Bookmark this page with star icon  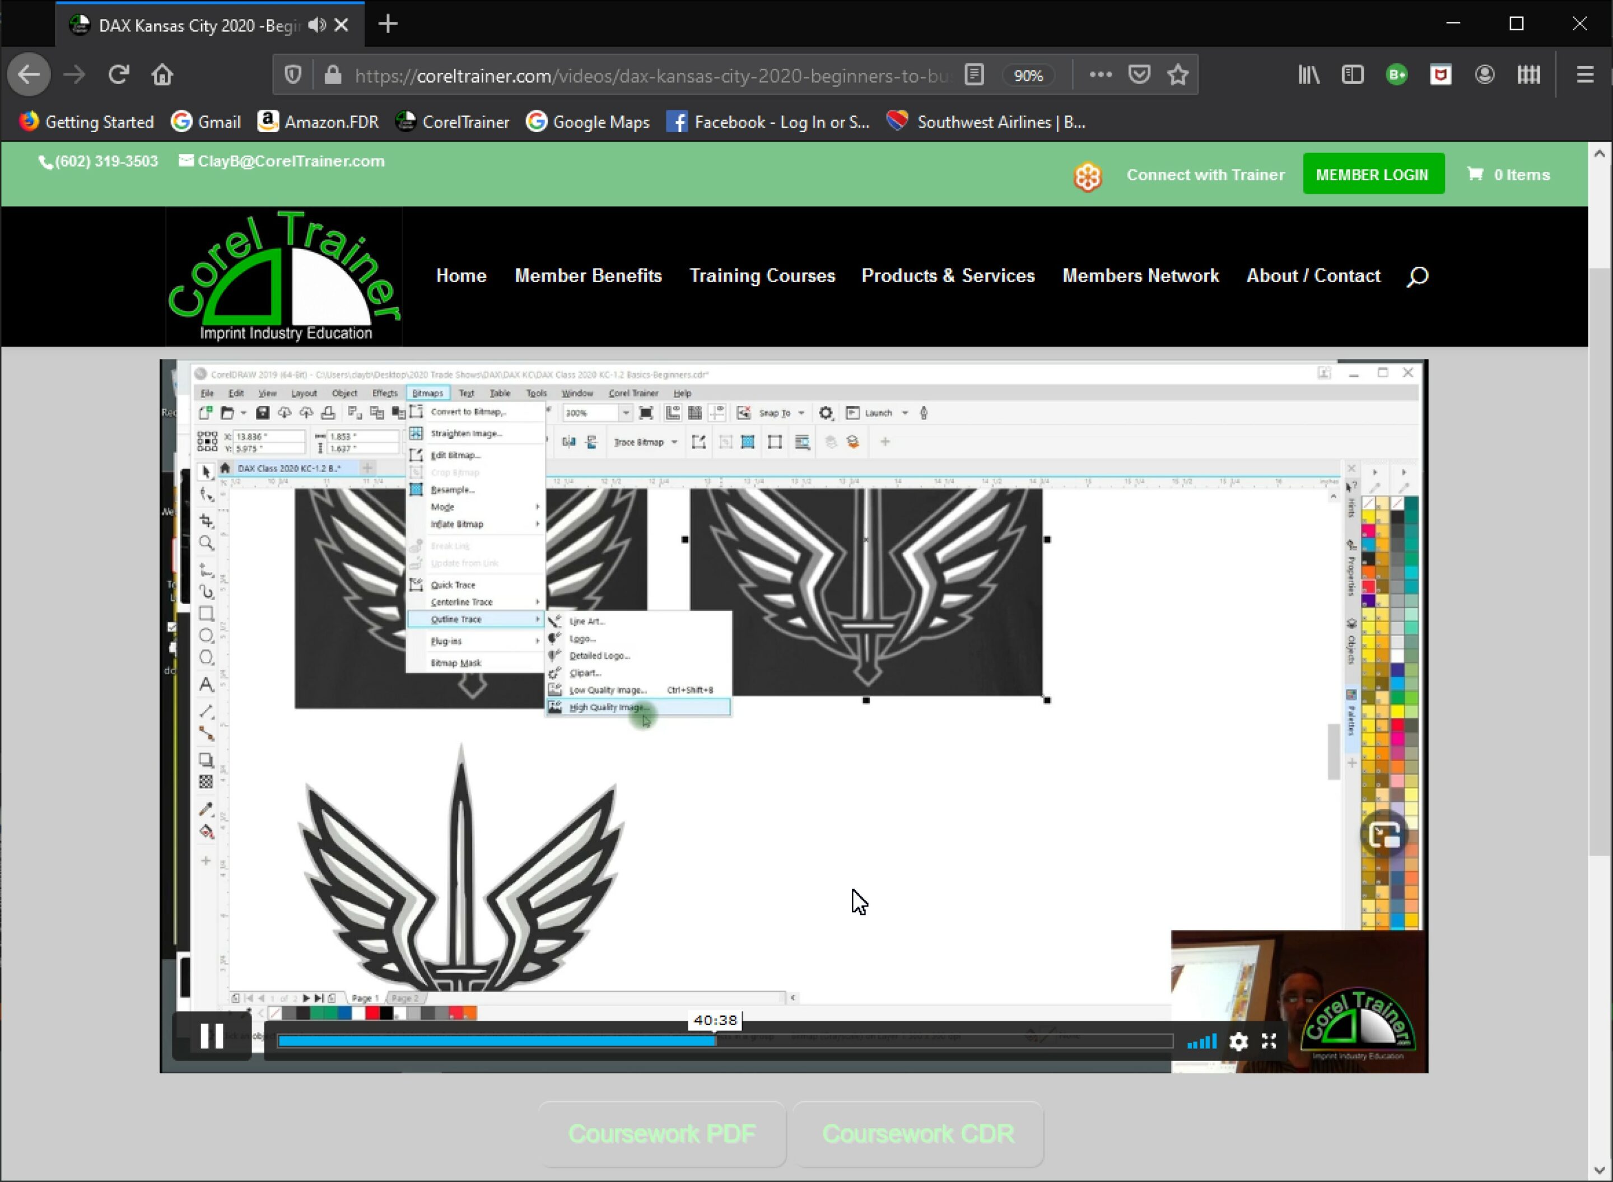[1178, 74]
